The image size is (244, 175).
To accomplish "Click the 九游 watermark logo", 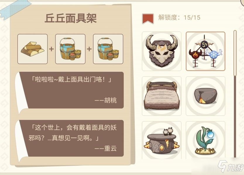I will tap(231, 166).
